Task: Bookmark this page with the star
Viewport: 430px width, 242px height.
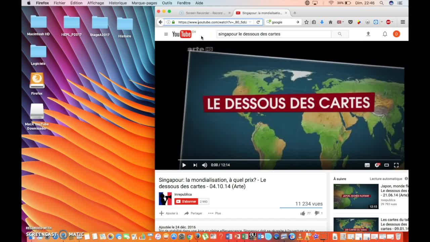Action: point(306,22)
